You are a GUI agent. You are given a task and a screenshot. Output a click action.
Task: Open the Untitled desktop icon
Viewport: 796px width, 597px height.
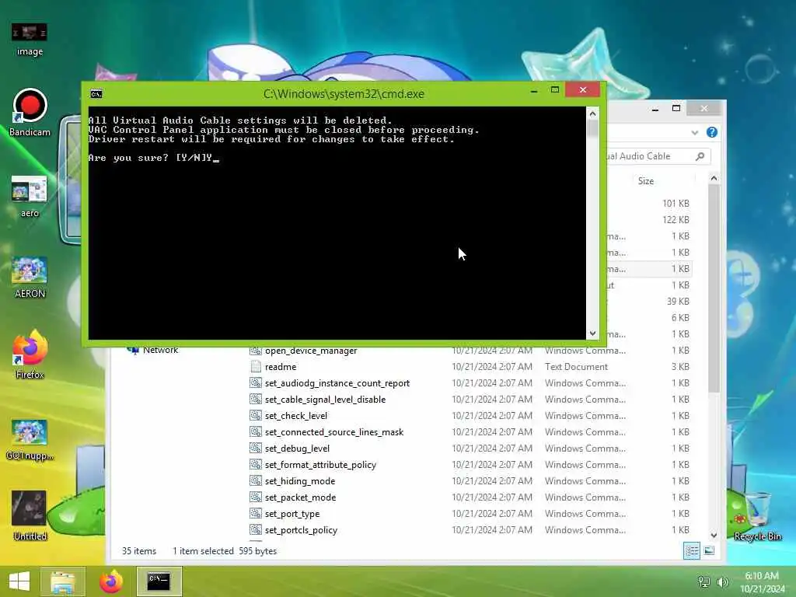click(30, 515)
